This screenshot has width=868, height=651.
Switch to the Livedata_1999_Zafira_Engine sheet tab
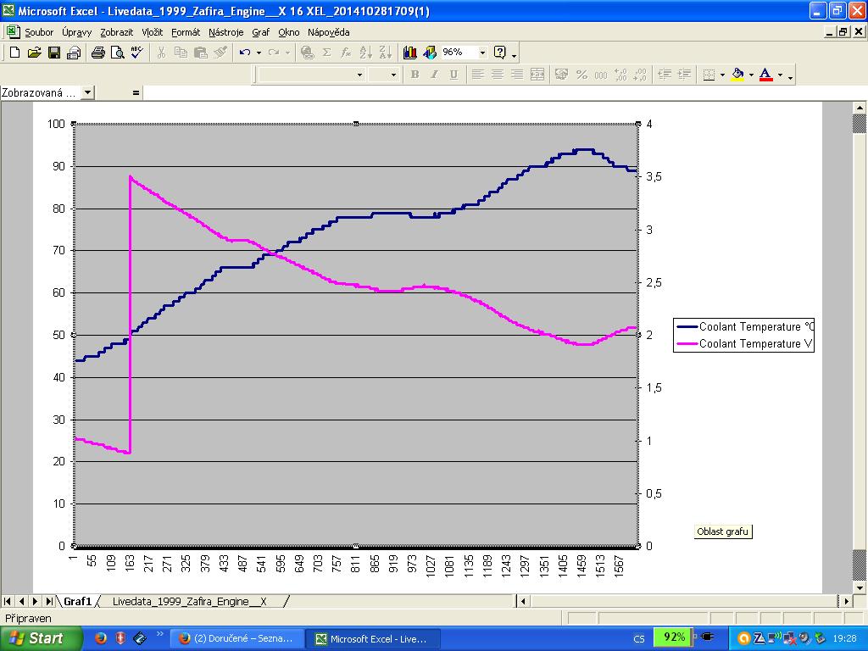[189, 601]
